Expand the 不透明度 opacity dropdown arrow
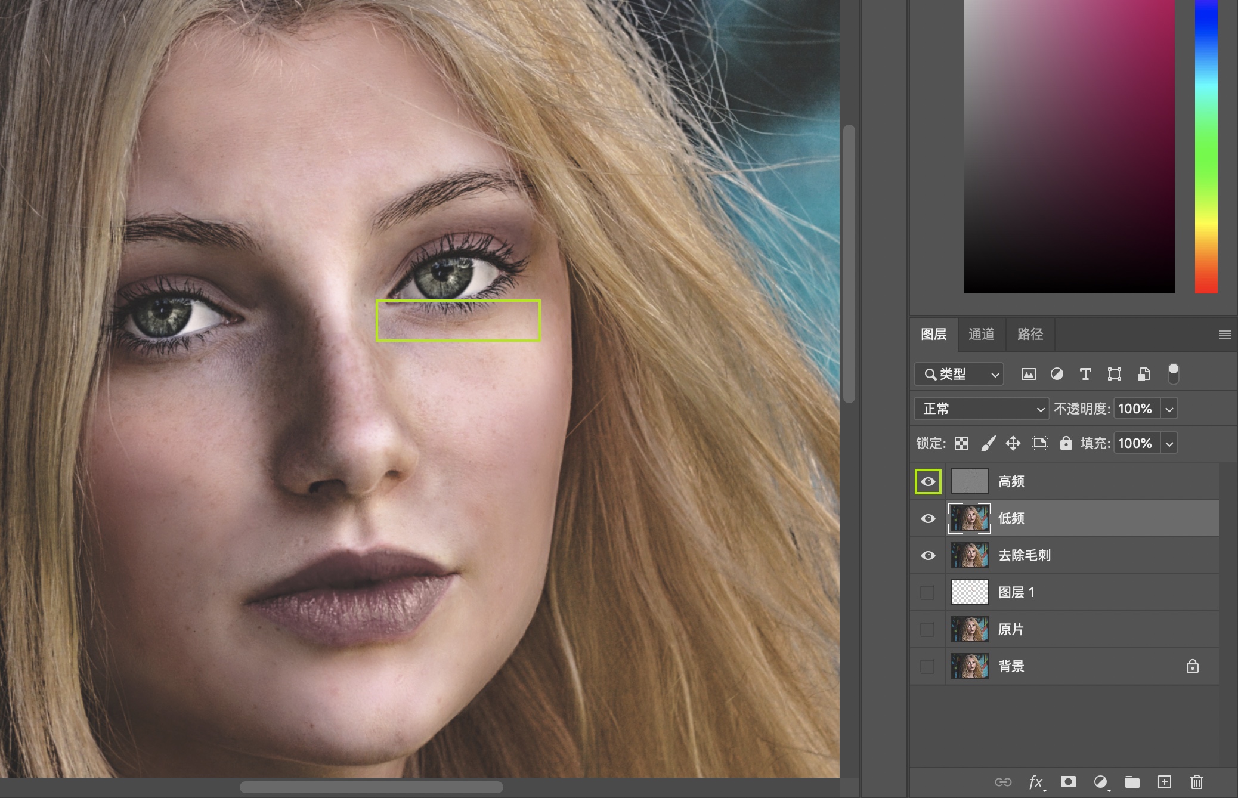The image size is (1238, 798). tap(1169, 409)
